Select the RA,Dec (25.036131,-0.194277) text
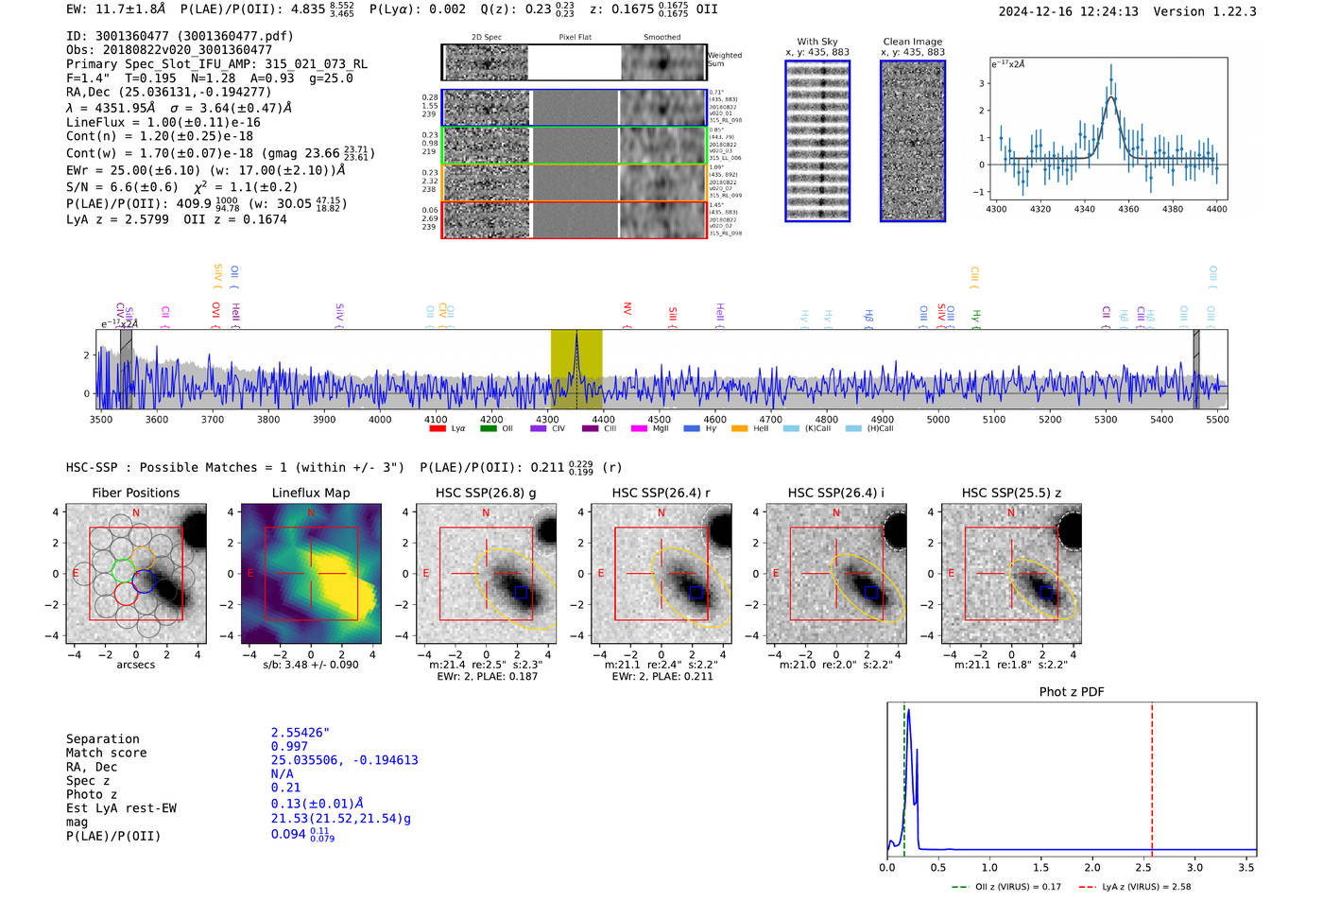1323x901 pixels. 168,92
